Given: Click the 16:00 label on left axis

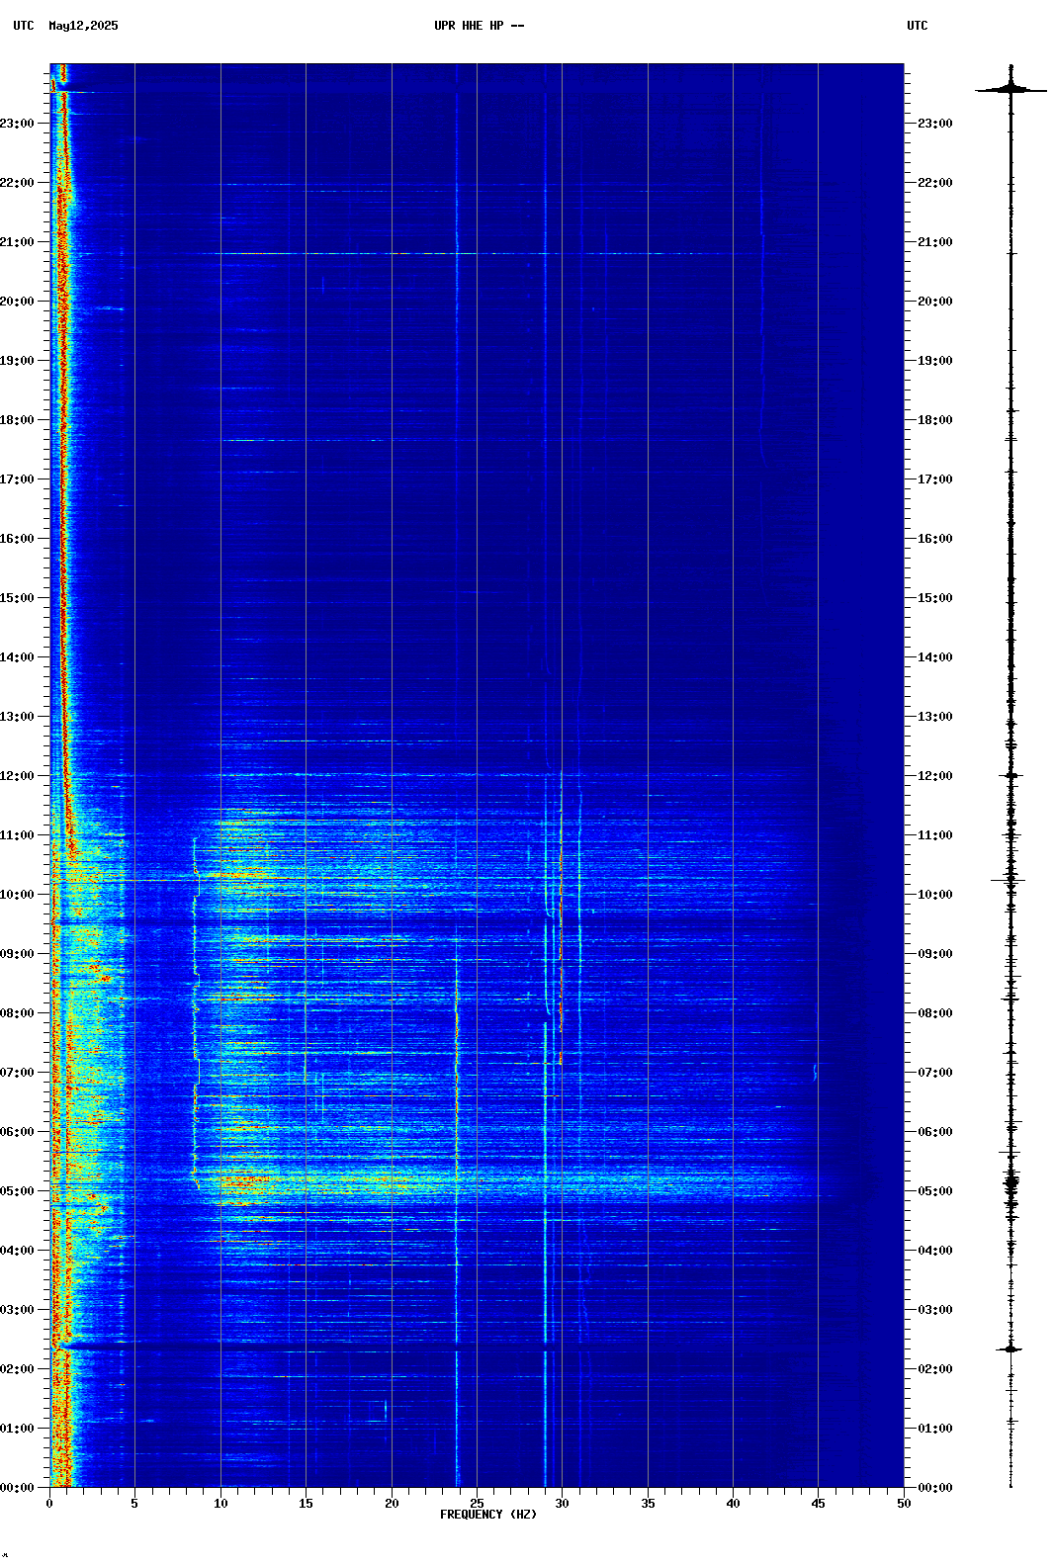Looking at the screenshot, I should (x=17, y=539).
